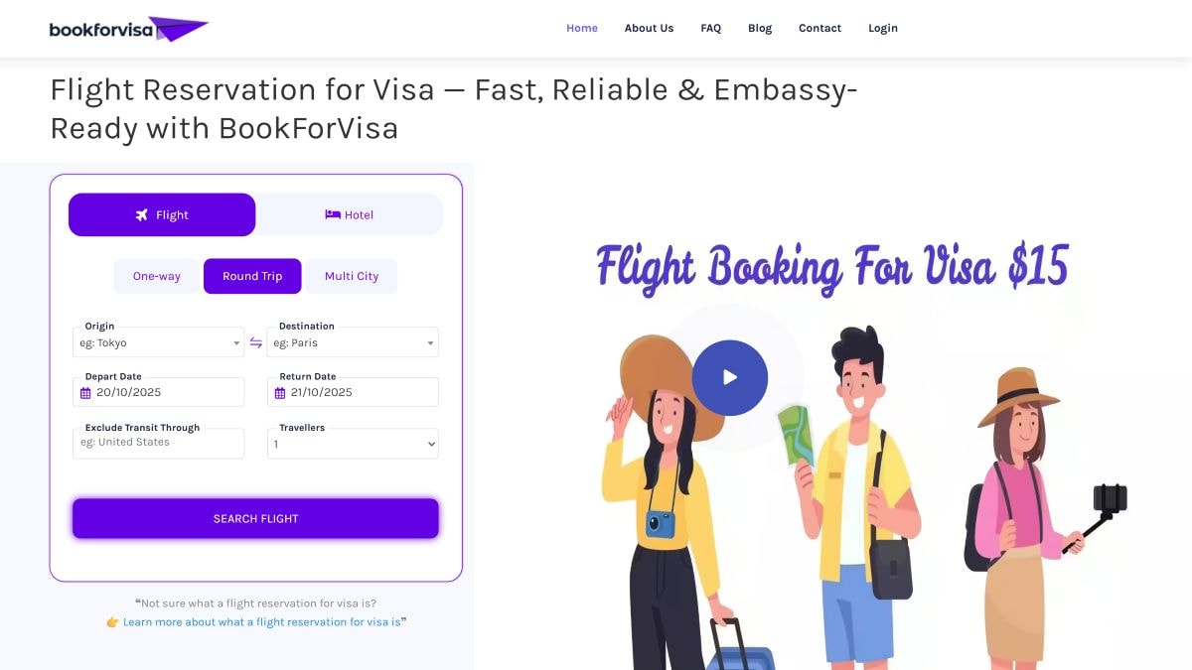Open learn more about flight reservation link
Image resolution: width=1192 pixels, height=670 pixels.
pyautogui.click(x=262, y=622)
